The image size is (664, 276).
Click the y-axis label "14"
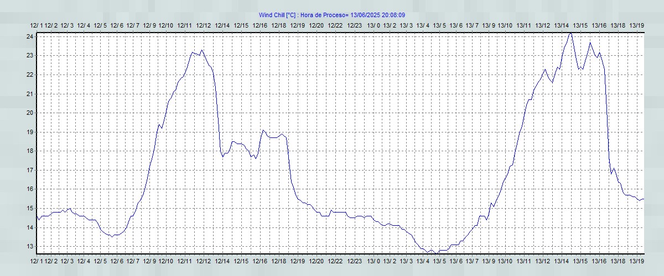point(31,227)
